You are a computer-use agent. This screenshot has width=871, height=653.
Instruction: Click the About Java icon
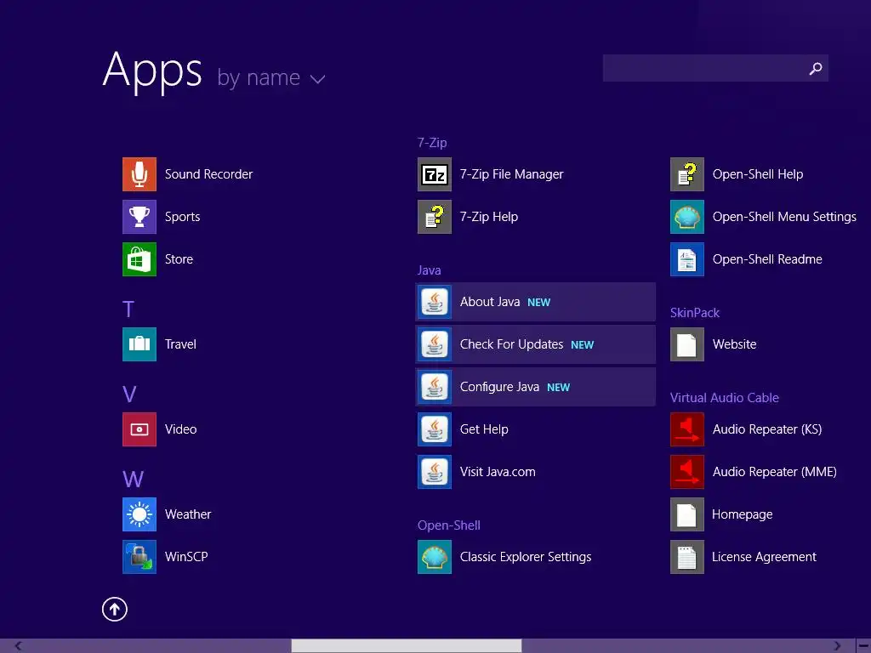(435, 302)
